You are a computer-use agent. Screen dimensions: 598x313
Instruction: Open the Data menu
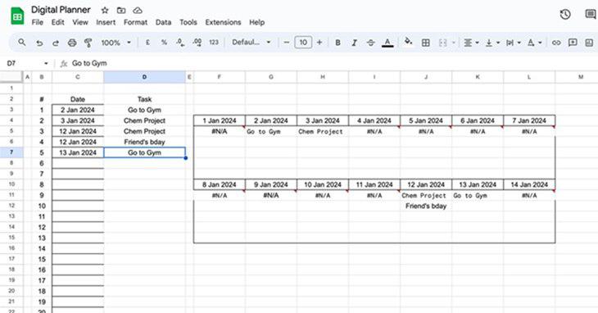(163, 22)
